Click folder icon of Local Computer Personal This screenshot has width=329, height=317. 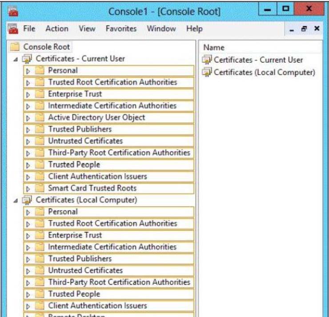coord(40,212)
